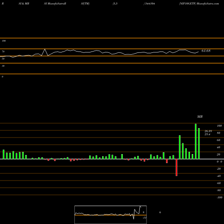Click the MR axis label -80

(219, 190)
